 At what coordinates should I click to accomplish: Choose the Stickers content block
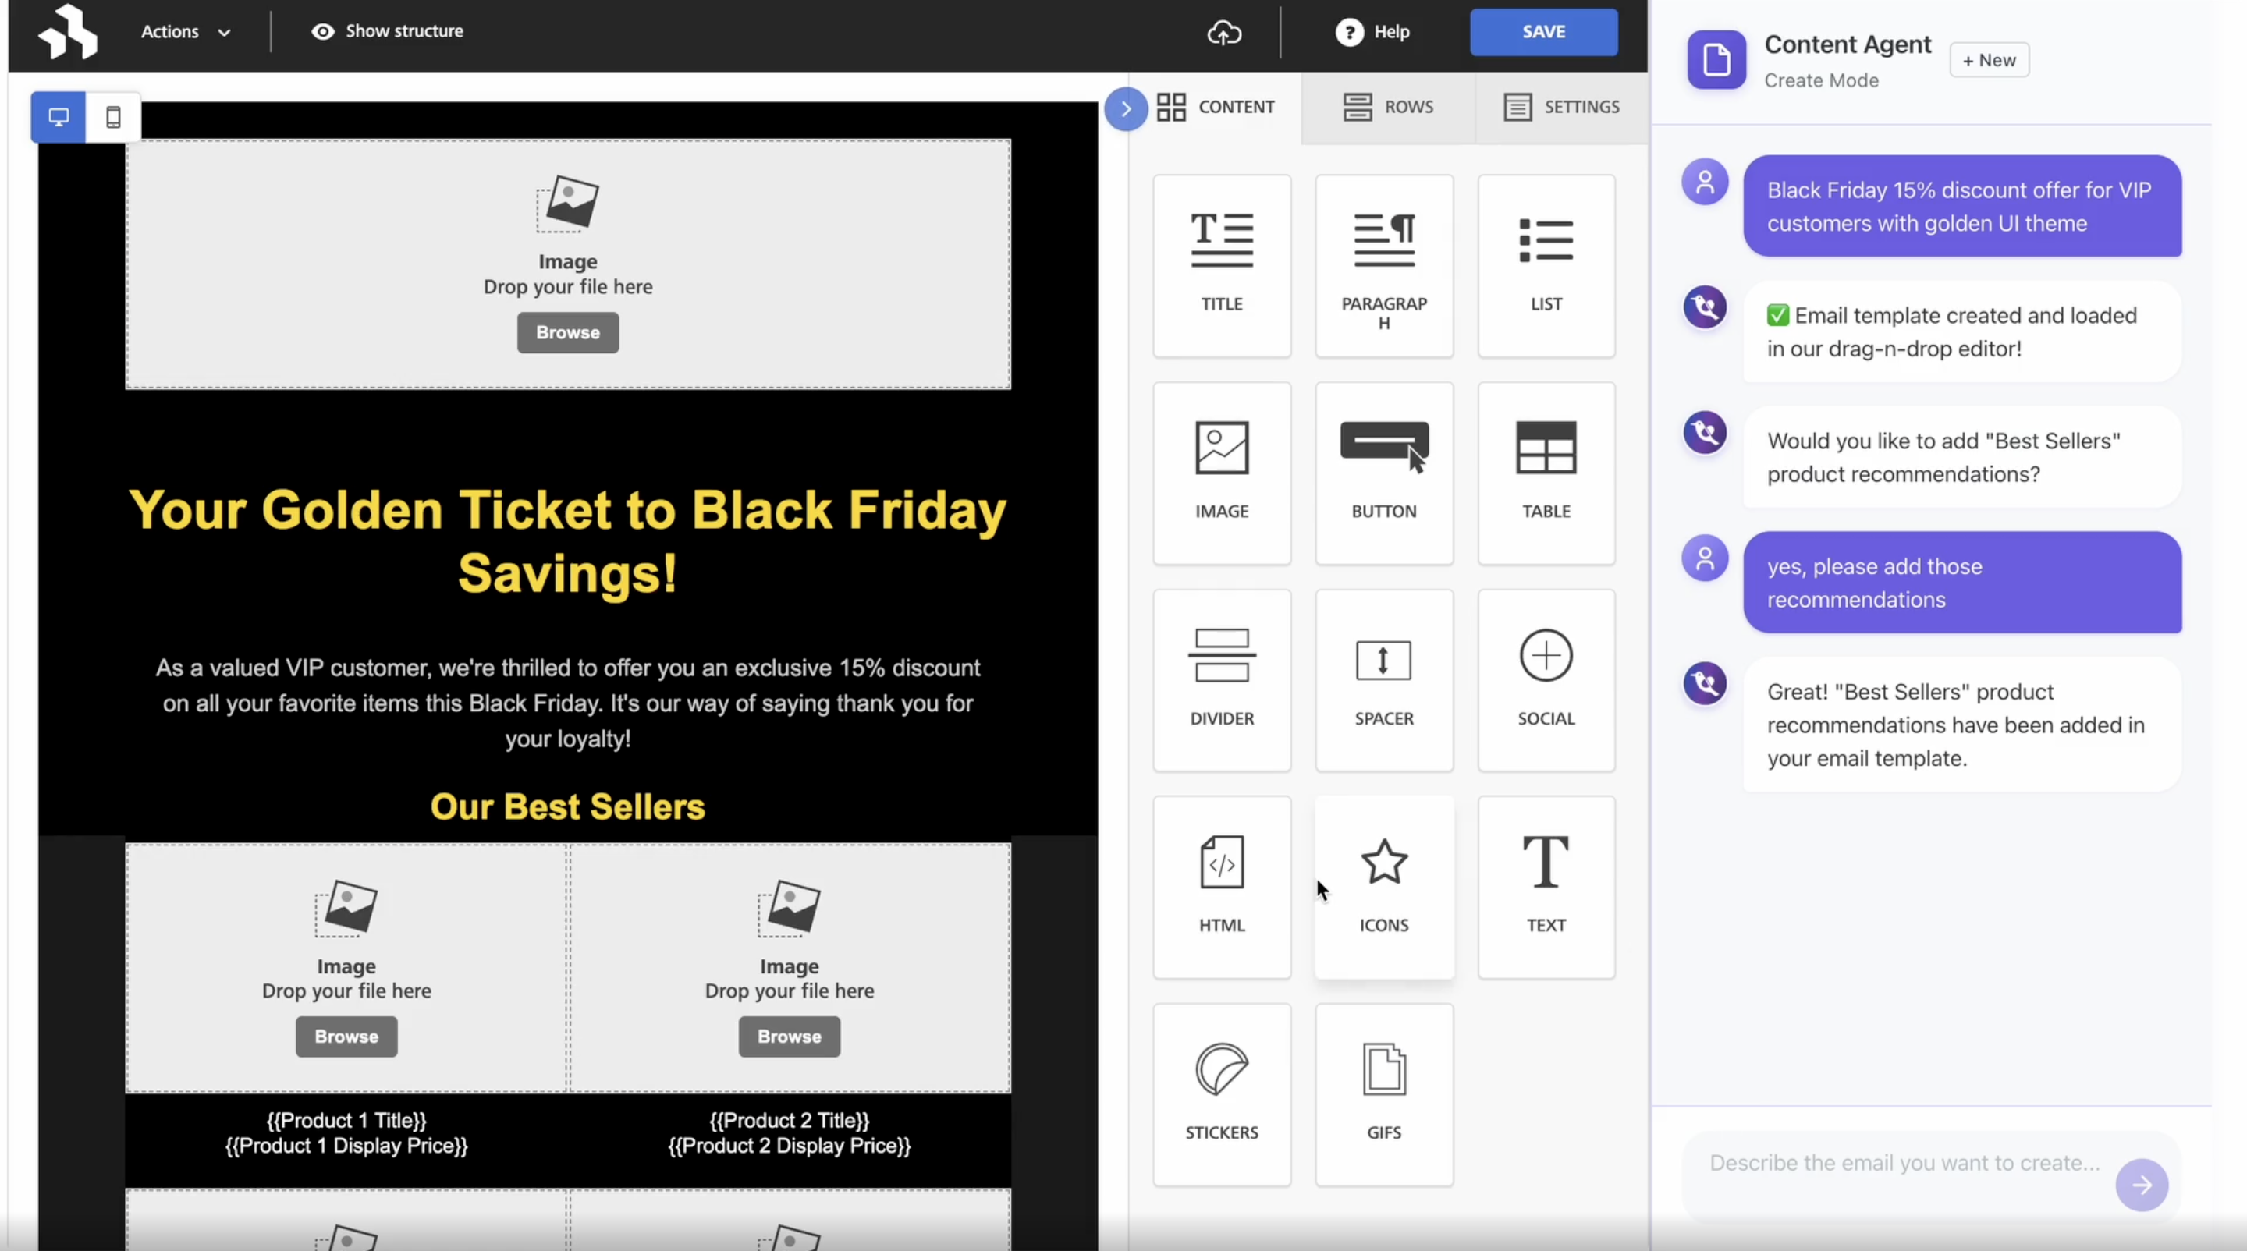pyautogui.click(x=1221, y=1094)
